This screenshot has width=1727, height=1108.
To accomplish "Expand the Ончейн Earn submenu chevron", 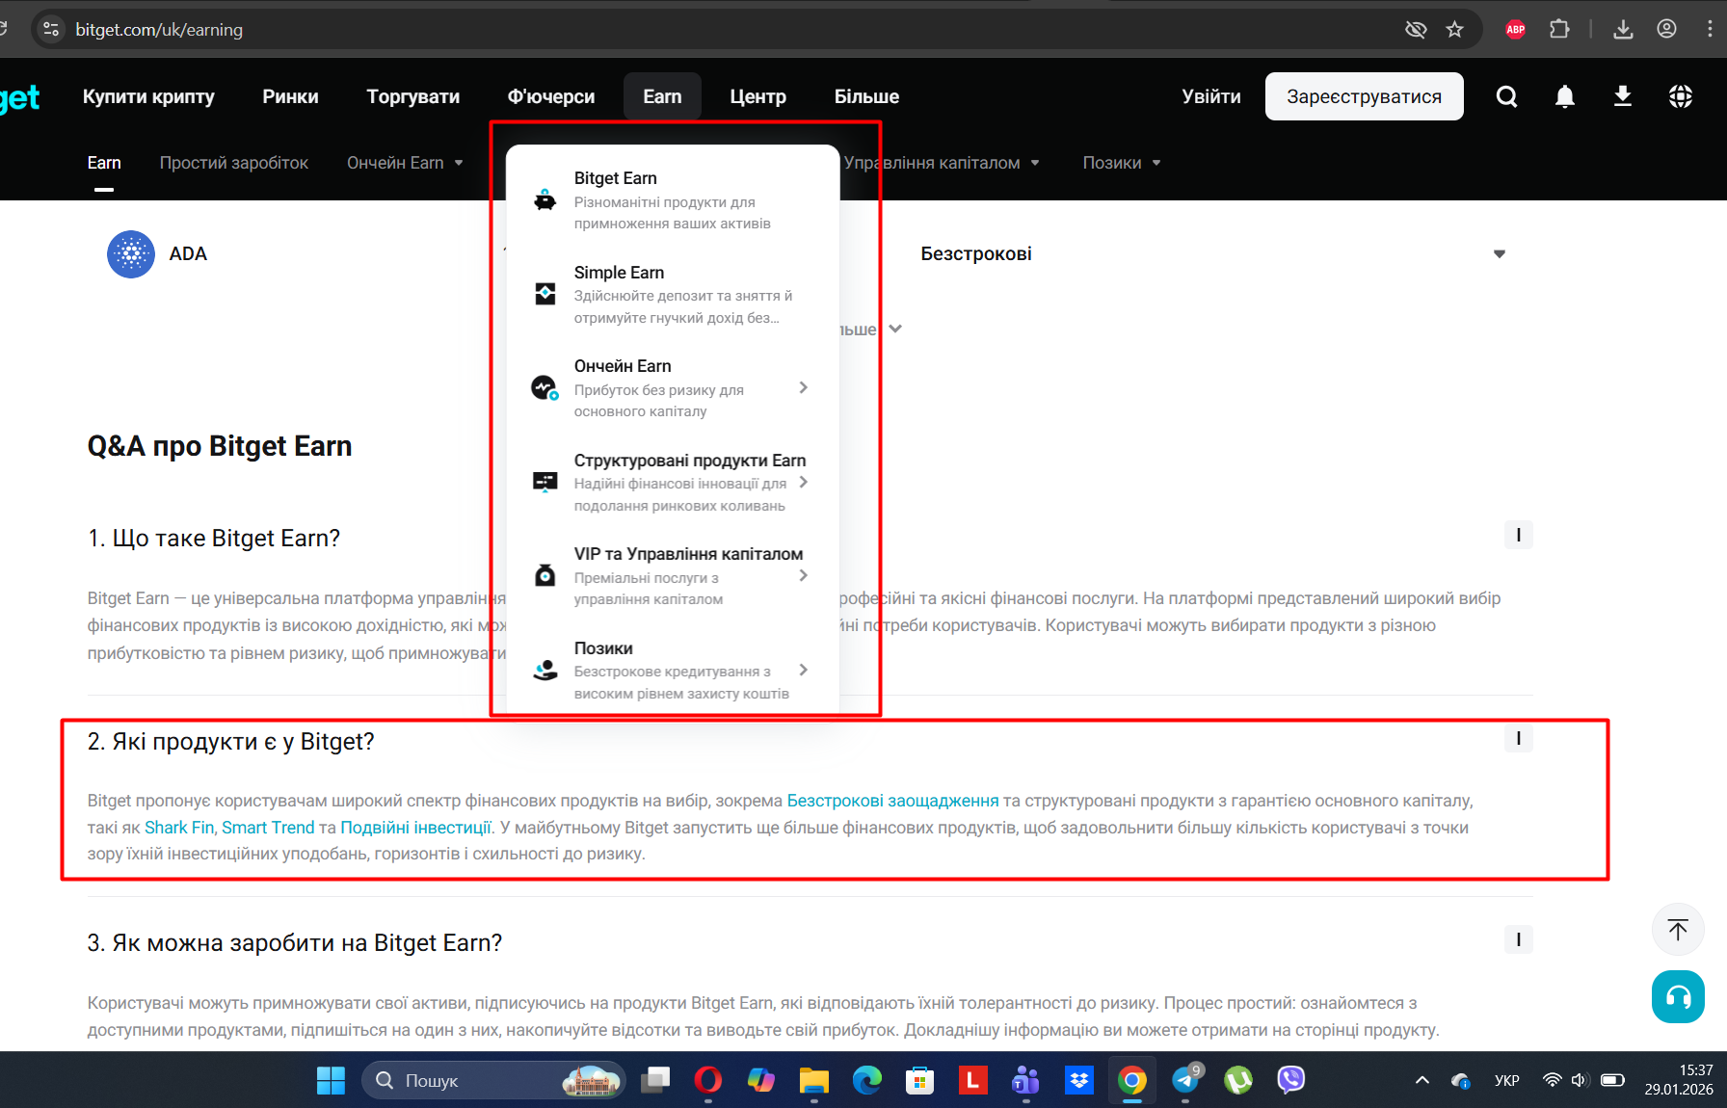I will (x=804, y=387).
